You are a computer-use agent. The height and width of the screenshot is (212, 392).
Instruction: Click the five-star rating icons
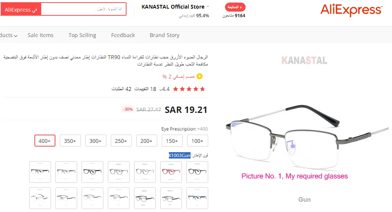point(189,89)
